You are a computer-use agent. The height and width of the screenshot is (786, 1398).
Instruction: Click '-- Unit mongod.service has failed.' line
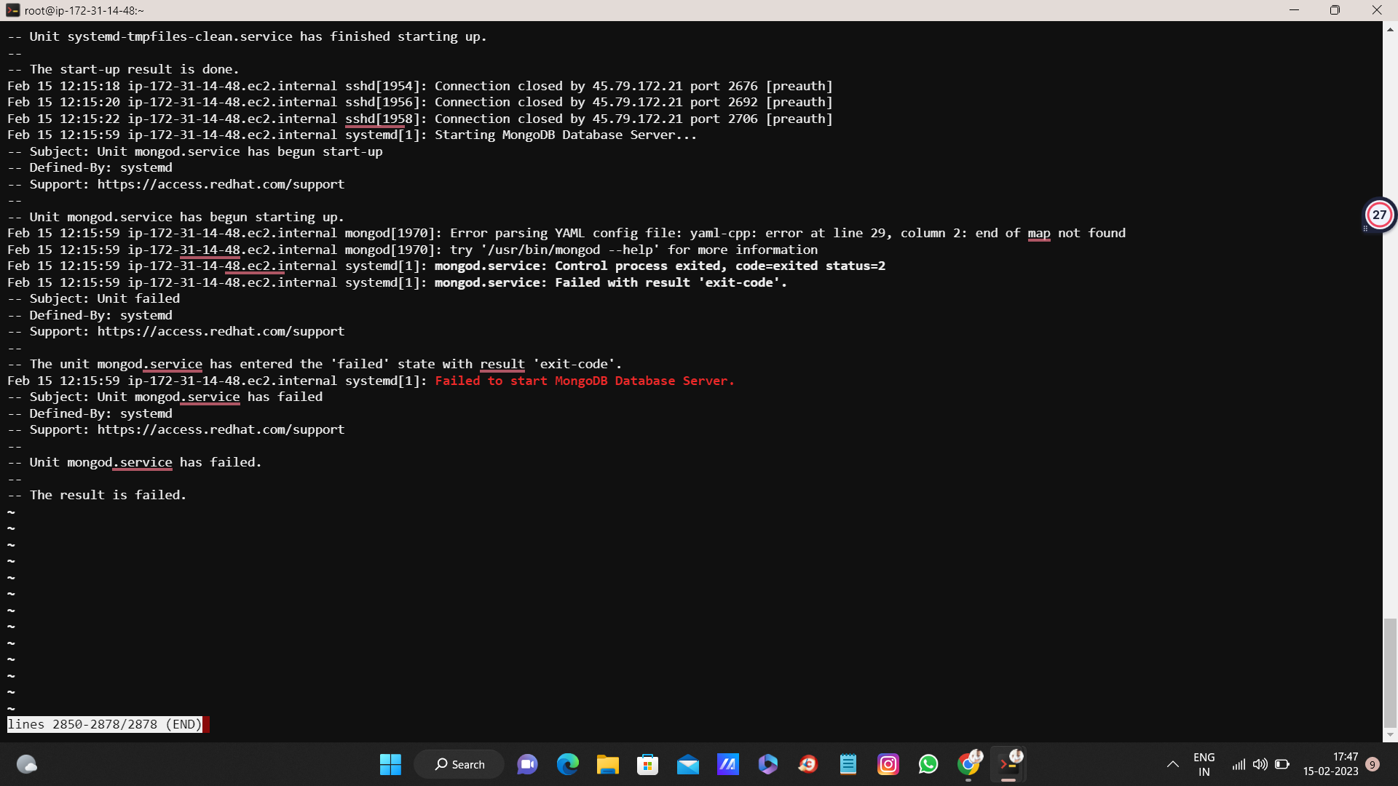point(135,462)
